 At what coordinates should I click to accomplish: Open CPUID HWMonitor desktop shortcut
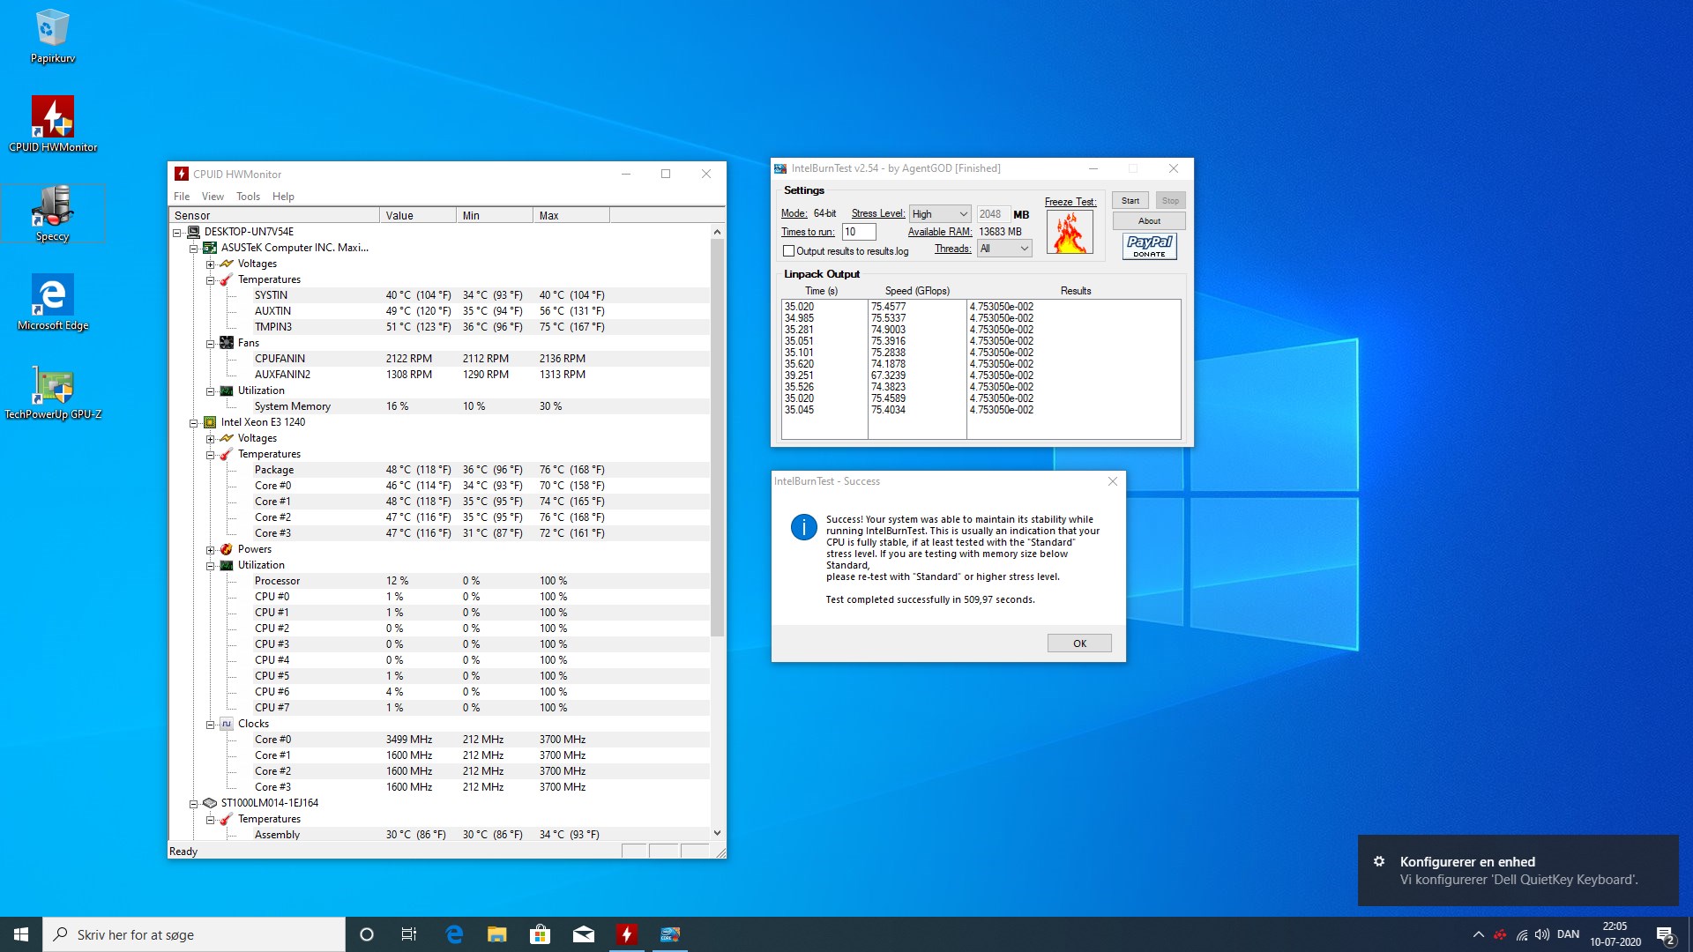coord(53,124)
